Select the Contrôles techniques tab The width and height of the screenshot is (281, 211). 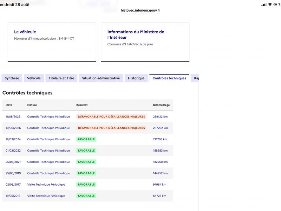[169, 78]
